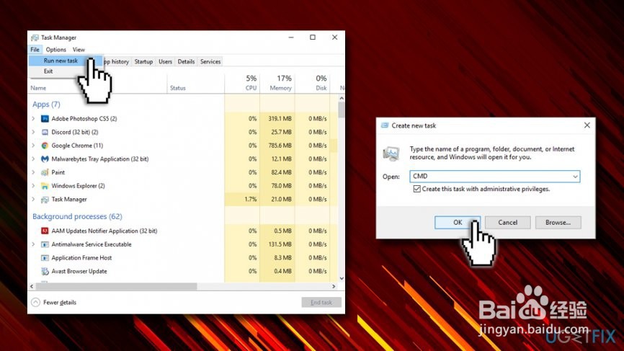Switch to the Users tab
624x351 pixels.
pos(165,62)
